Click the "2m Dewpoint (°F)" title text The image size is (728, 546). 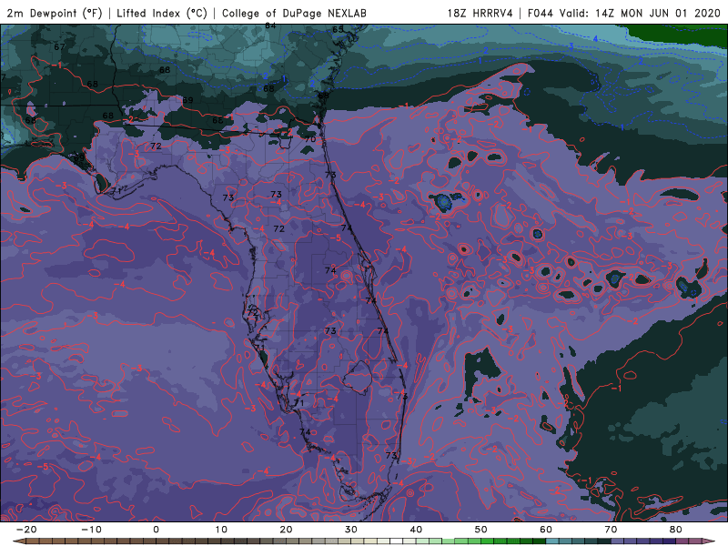click(x=54, y=13)
